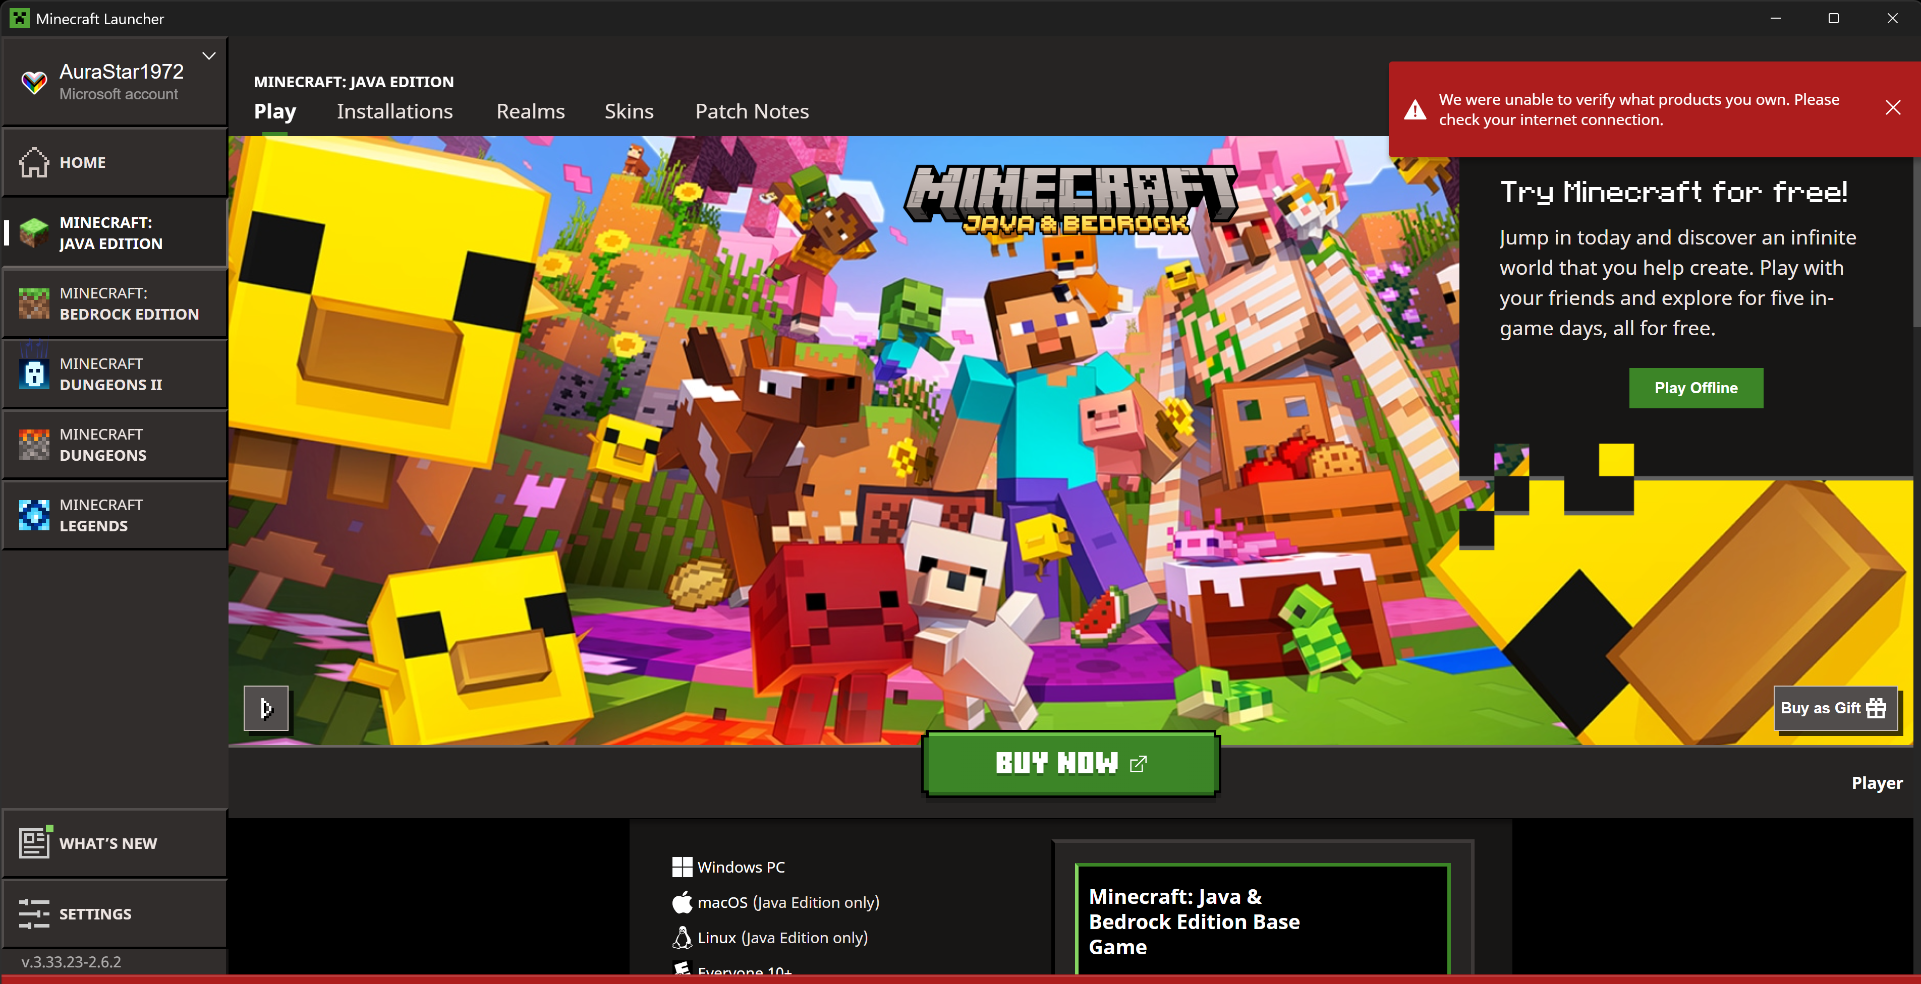Expand the AuraStar1972 account dropdown chevron

[209, 56]
